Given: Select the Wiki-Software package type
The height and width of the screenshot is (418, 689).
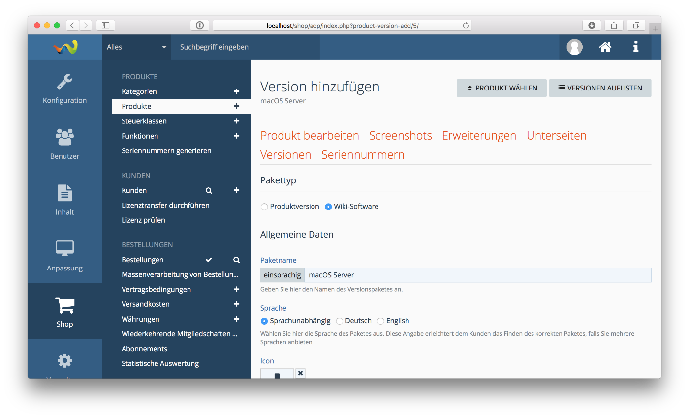Looking at the screenshot, I should tap(328, 207).
